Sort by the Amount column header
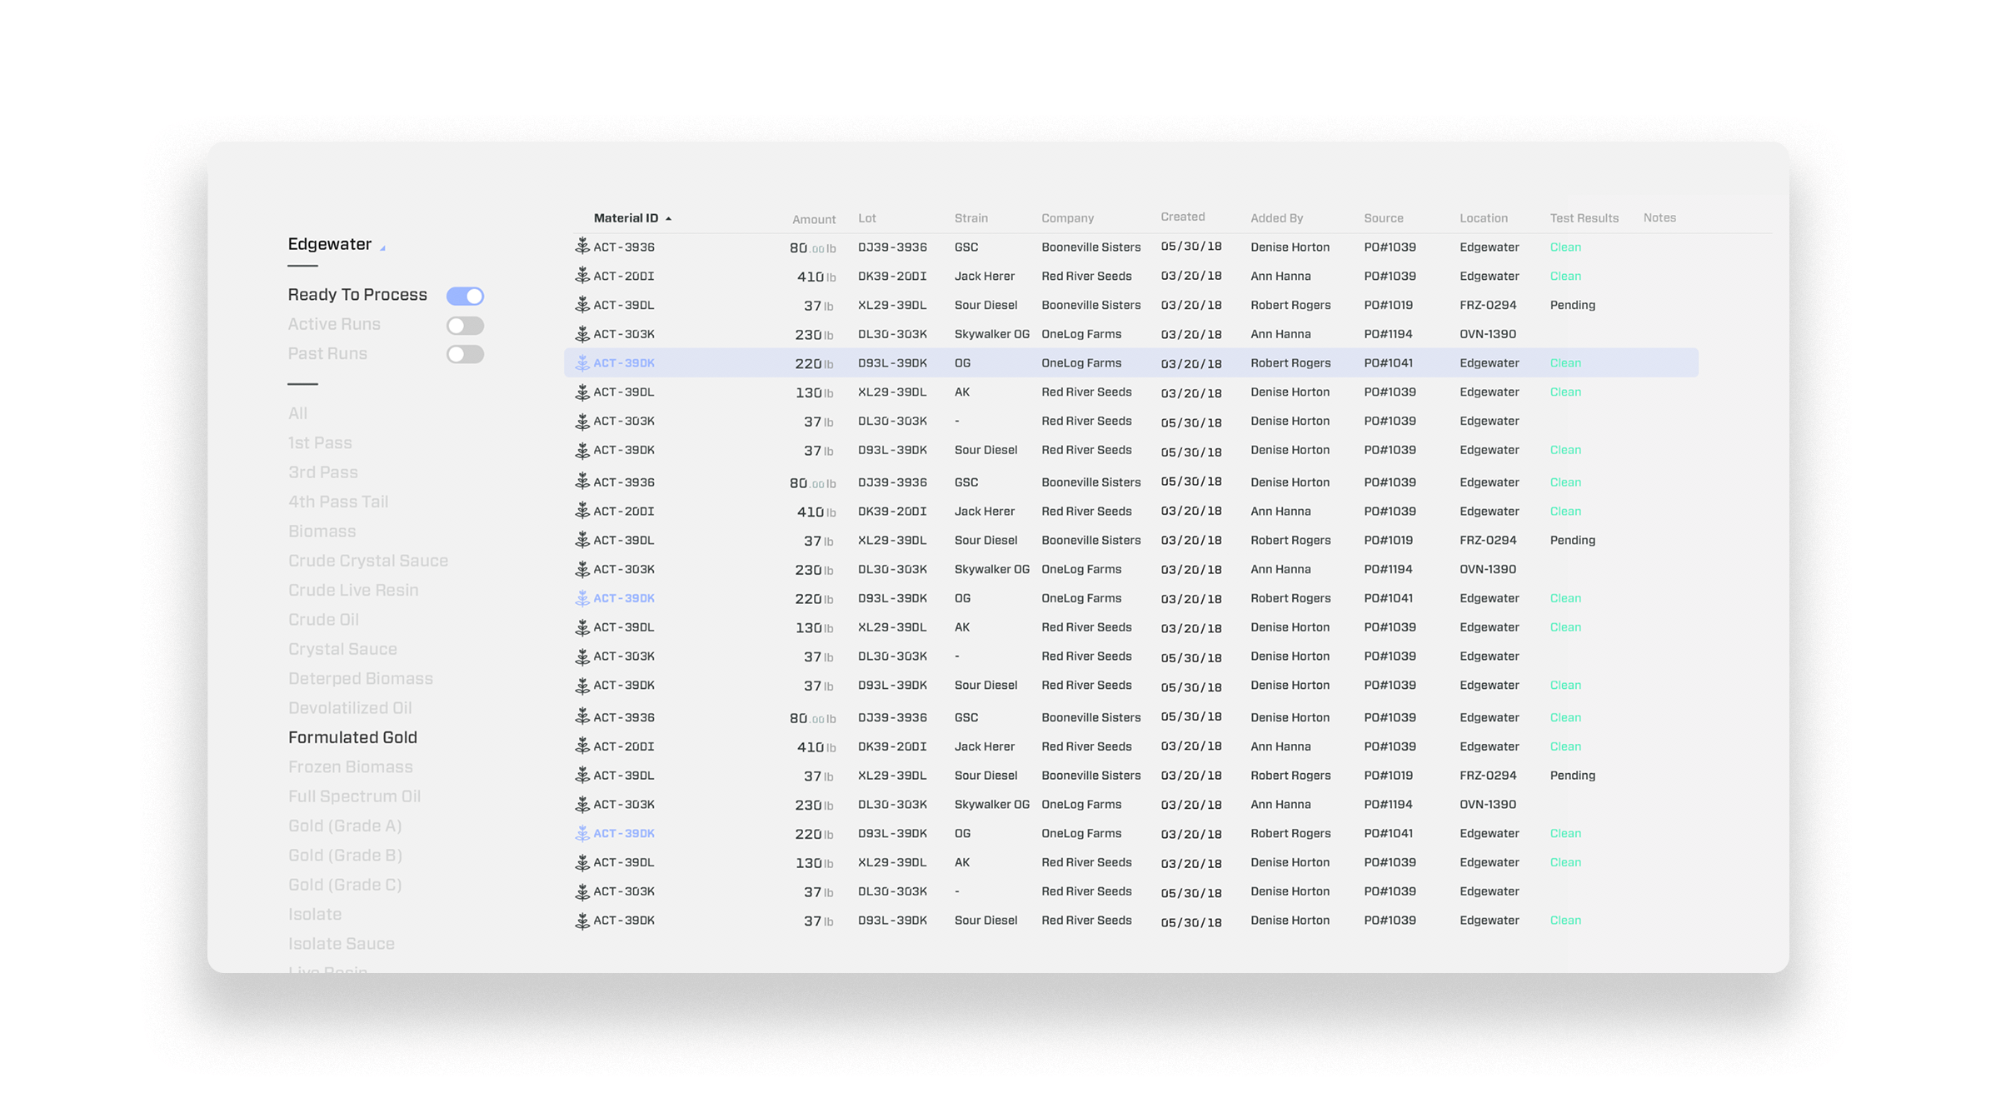 813,219
